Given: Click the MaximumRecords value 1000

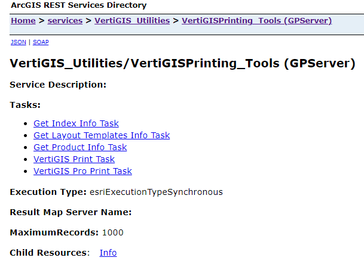Looking at the screenshot, I should click(x=113, y=232).
